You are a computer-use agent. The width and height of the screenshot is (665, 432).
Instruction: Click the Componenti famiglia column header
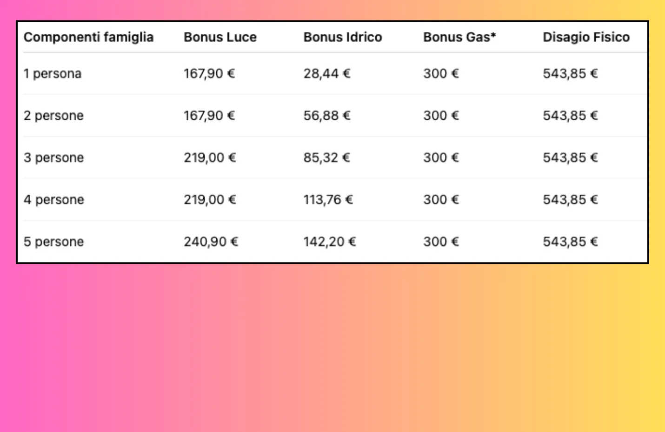pos(88,37)
